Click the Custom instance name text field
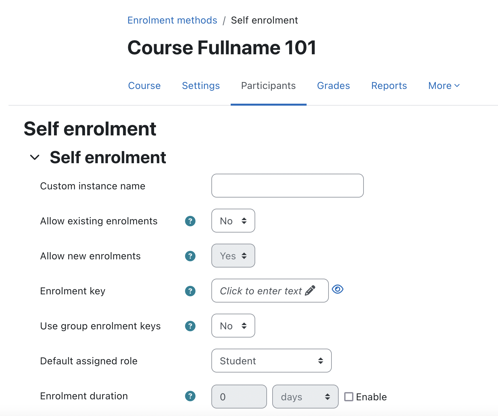The image size is (498, 416). (288, 186)
